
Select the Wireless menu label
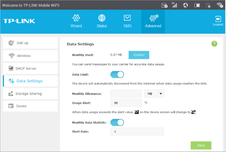(24, 56)
